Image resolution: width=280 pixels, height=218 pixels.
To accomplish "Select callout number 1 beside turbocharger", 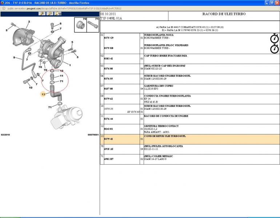I will point(70,65).
